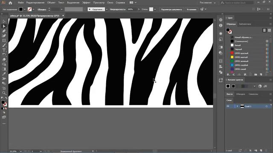This screenshot has height=153, width=273.
Task: Open the Gradient panel icon in dock
Action: click(221, 47)
